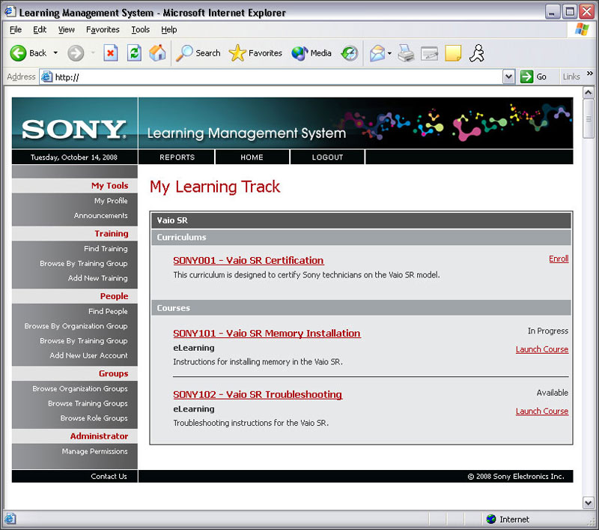Open the Mail envelope icon
599x530 pixels.
point(377,53)
